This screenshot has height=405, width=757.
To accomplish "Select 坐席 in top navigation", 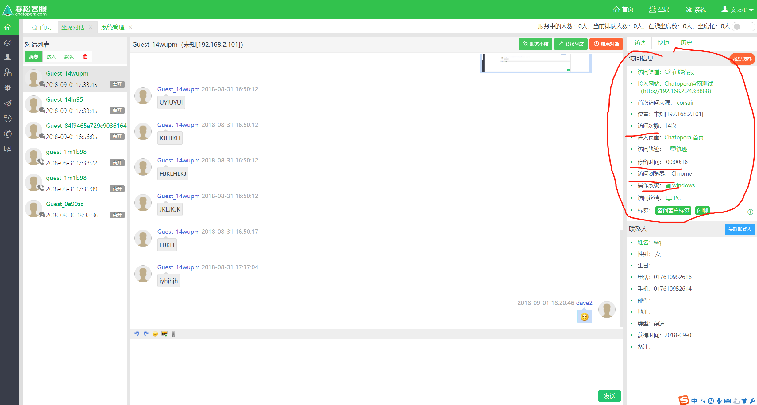I will [659, 10].
